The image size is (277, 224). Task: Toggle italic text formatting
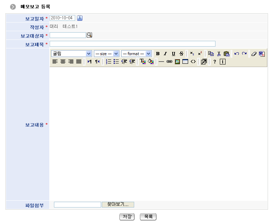(165, 54)
